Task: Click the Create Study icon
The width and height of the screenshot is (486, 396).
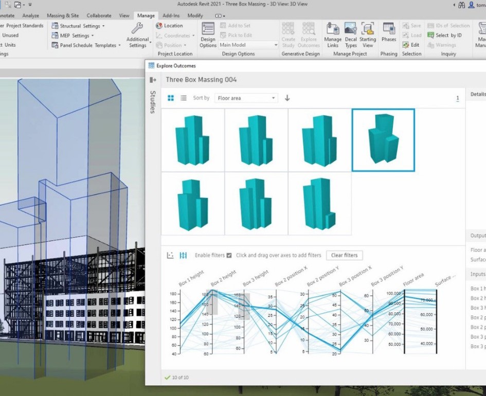Action: pos(289,34)
